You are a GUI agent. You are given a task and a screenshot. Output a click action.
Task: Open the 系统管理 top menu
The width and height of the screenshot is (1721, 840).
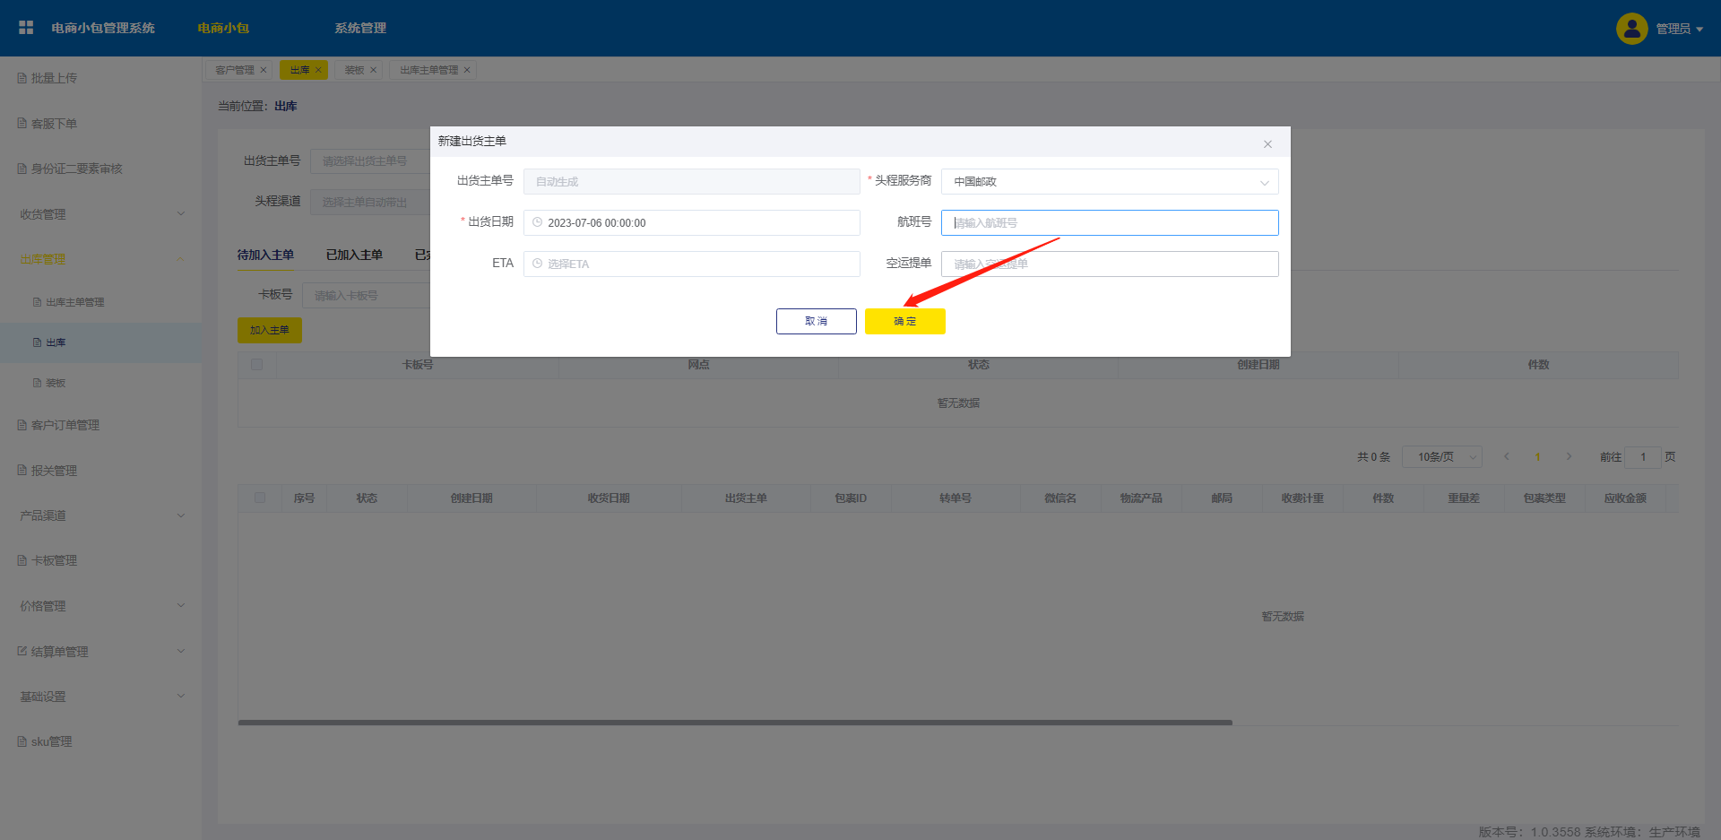(360, 29)
